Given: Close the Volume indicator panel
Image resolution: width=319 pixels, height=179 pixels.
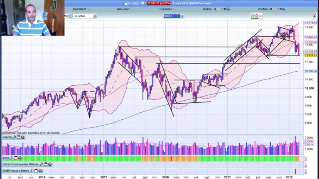Looking at the screenshot, I should pos(22,137).
